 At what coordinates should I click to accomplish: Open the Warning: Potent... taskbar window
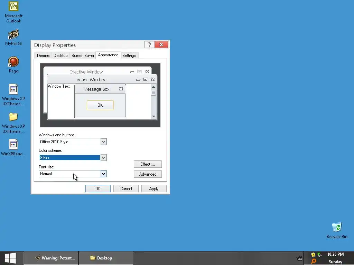click(x=51, y=258)
